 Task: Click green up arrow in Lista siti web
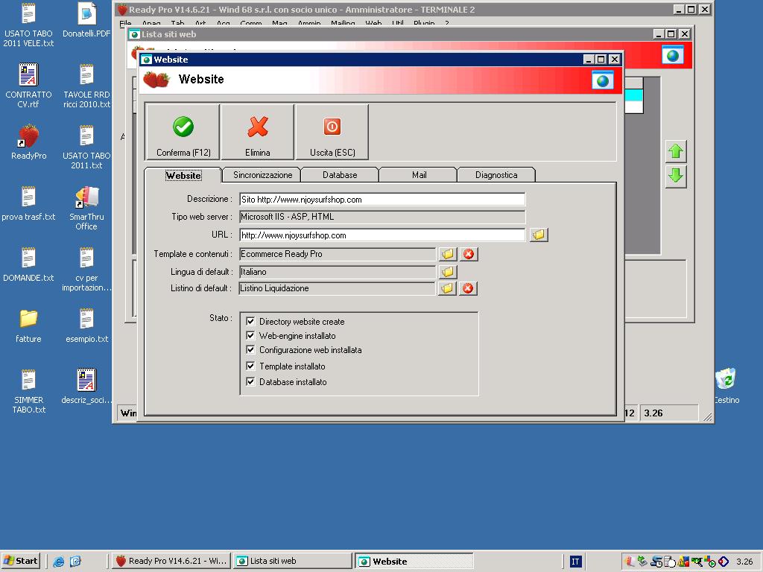675,152
